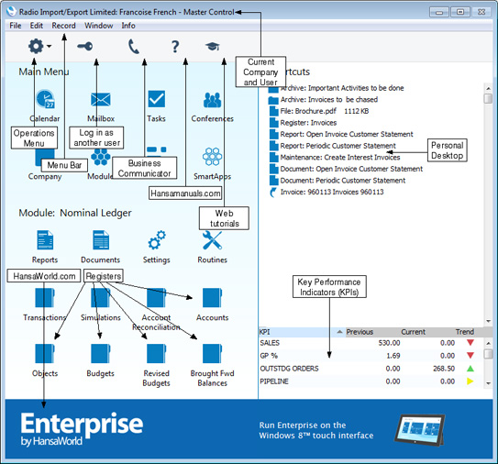Open the Account Reconciliation register
Image resolution: width=498 pixels, height=464 pixels.
point(157,298)
